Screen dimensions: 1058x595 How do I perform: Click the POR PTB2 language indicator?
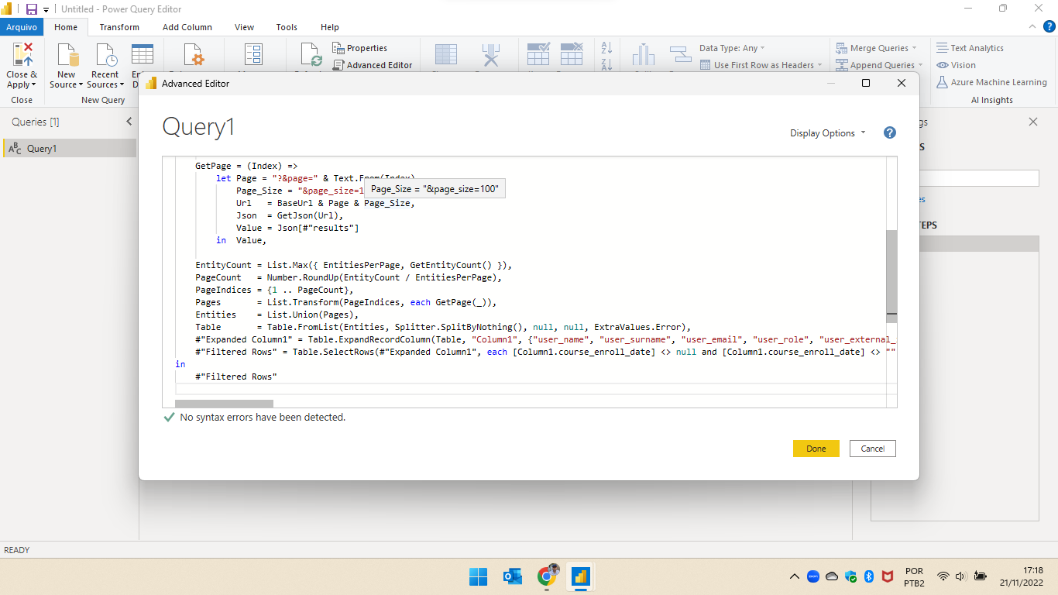[x=914, y=576]
